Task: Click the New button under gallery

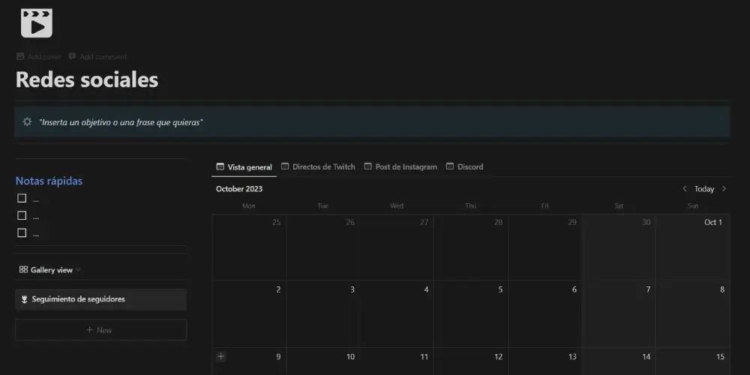Action: pyautogui.click(x=100, y=330)
